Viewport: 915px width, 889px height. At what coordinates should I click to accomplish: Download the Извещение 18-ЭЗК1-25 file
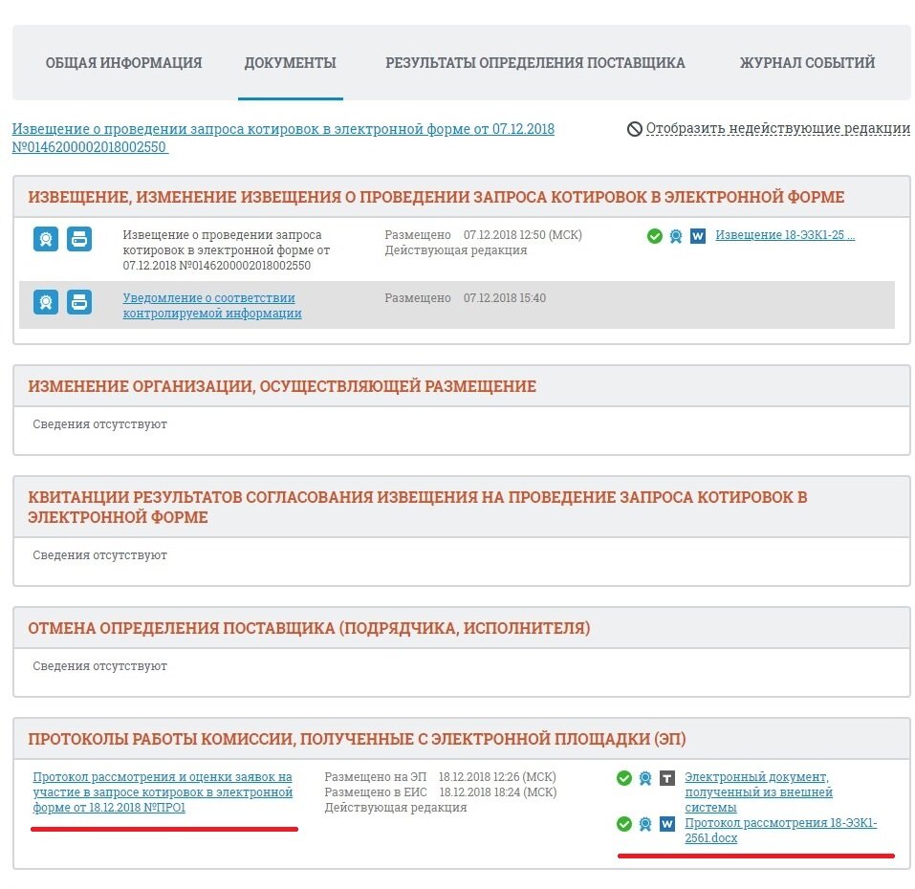click(785, 235)
